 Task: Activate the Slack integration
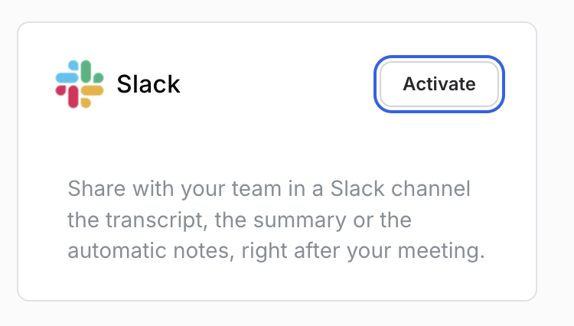coord(439,84)
